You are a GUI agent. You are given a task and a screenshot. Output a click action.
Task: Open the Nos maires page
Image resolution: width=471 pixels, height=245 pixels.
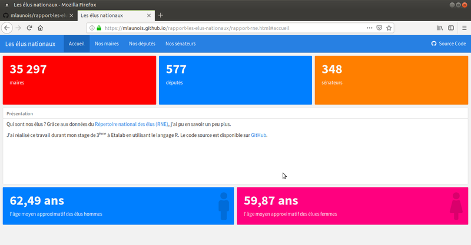[107, 43]
